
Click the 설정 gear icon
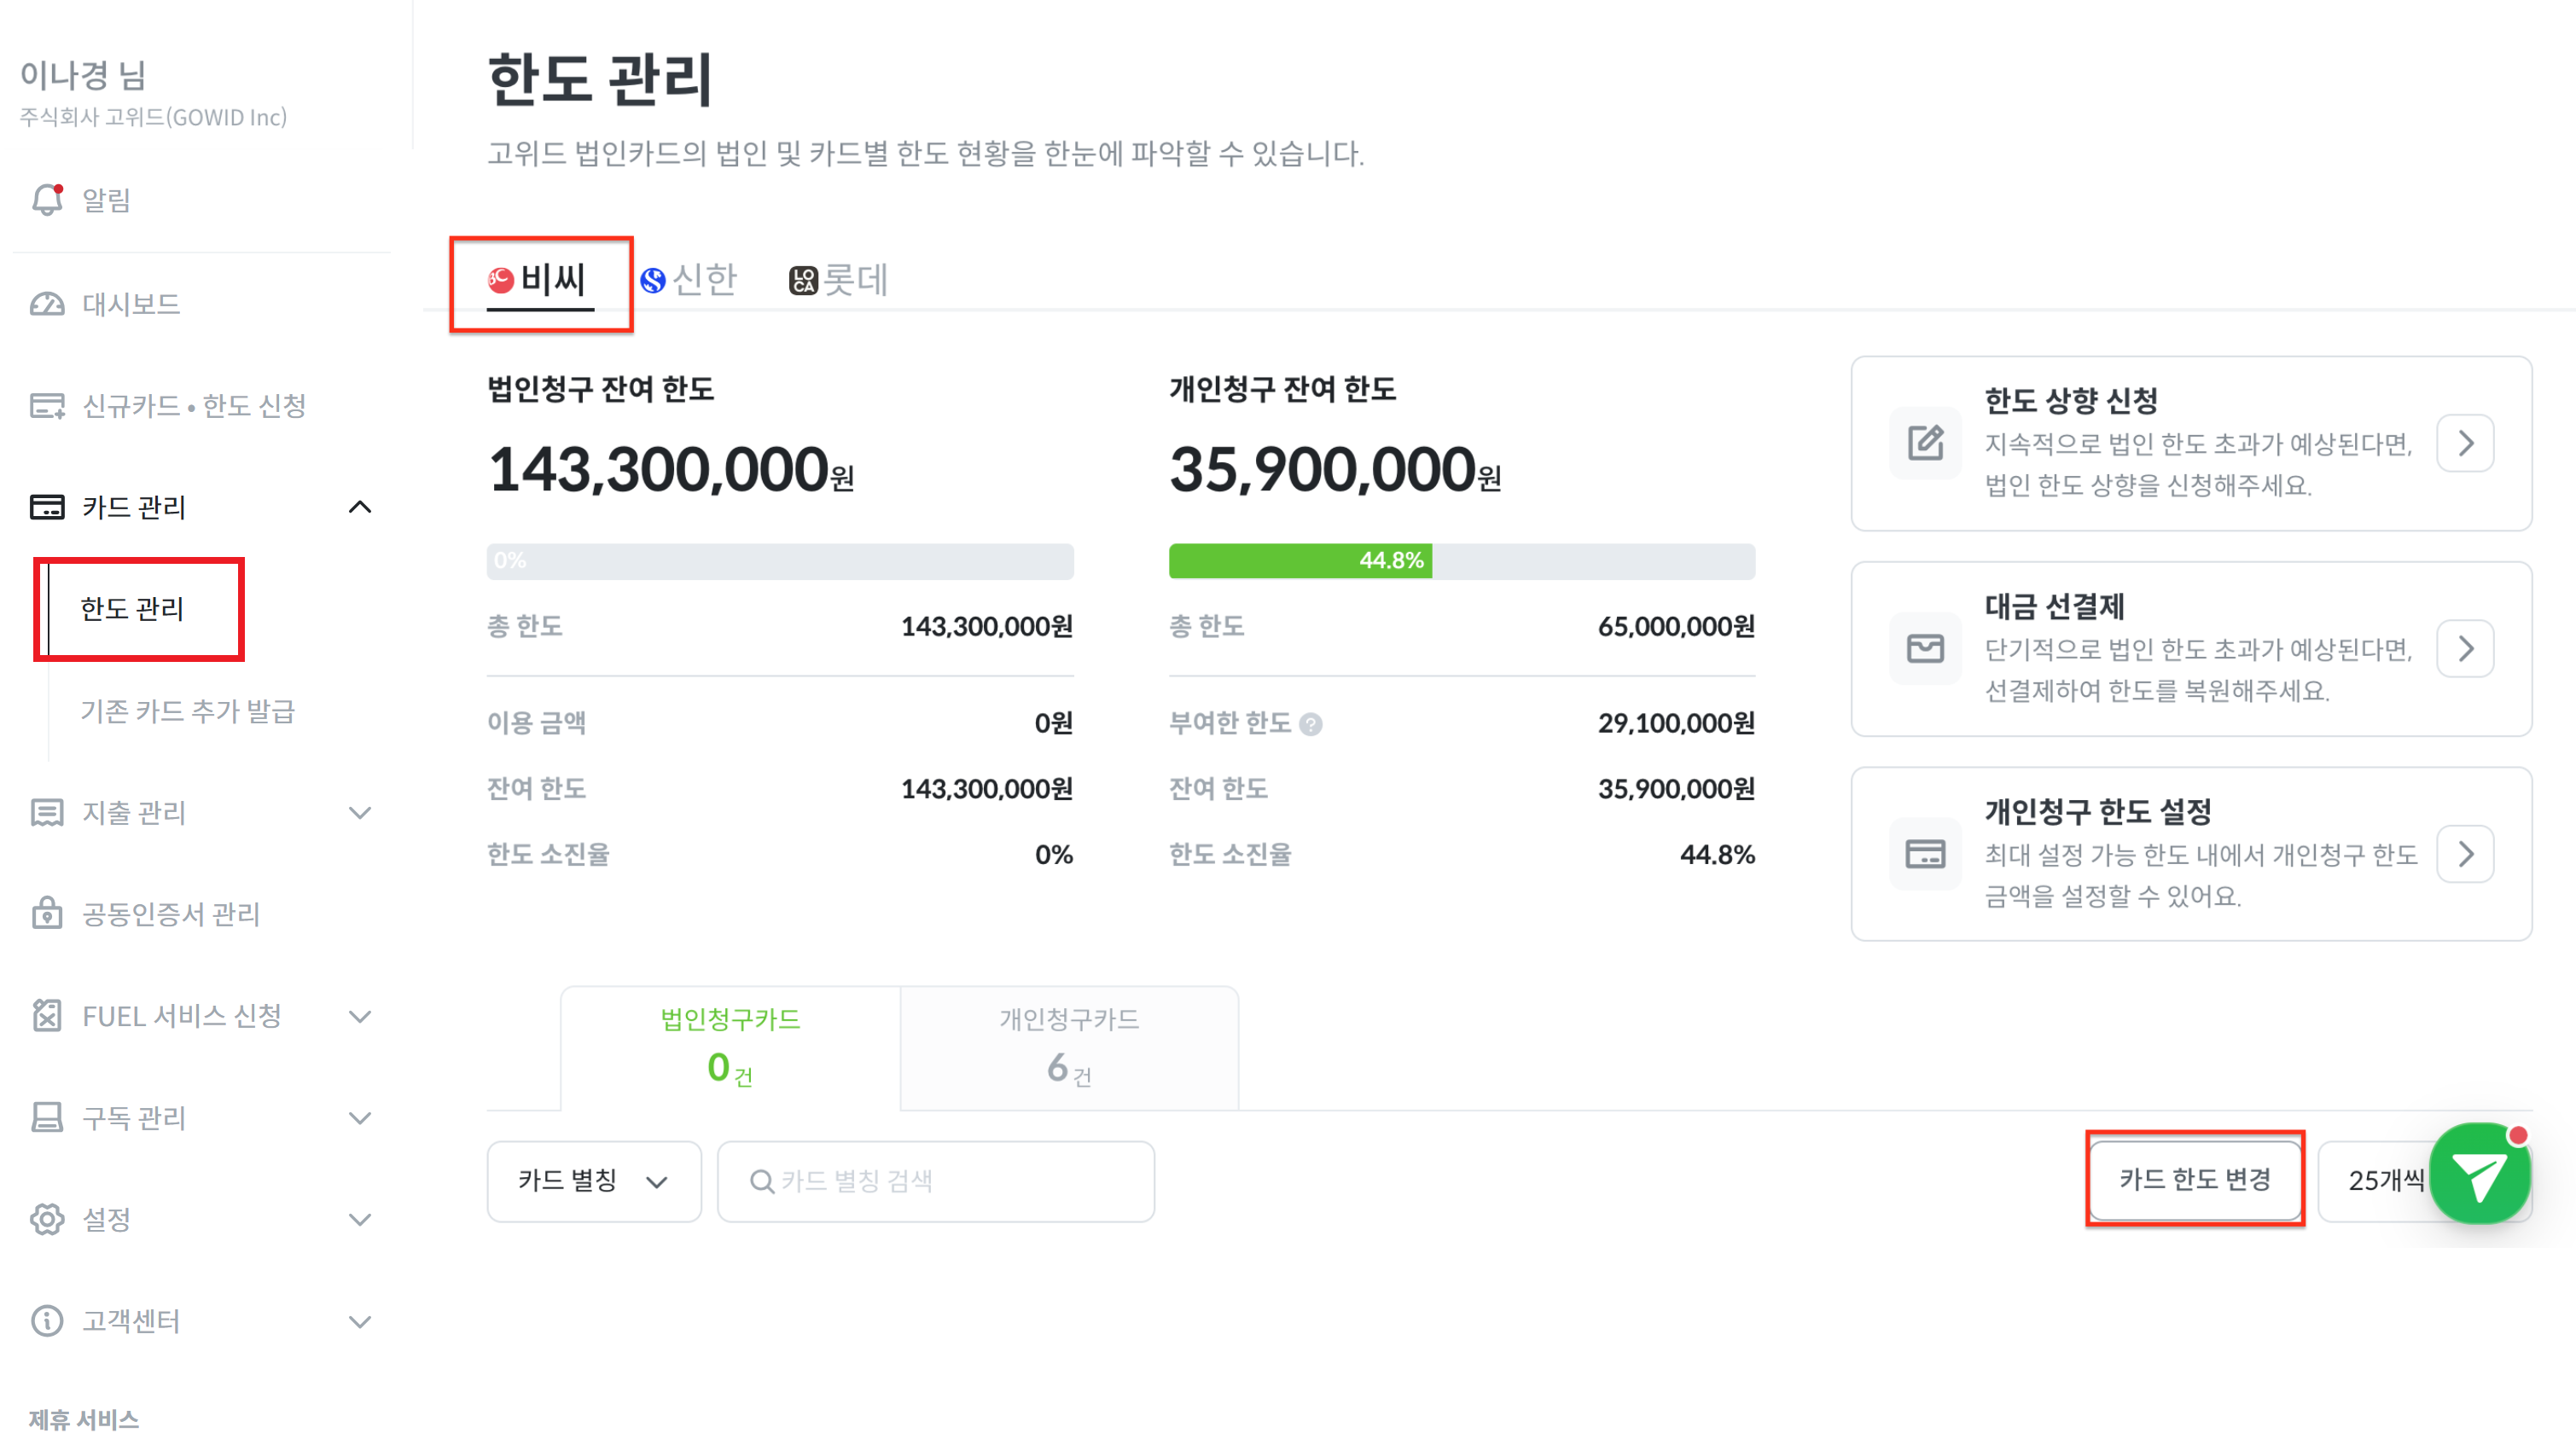(x=47, y=1219)
